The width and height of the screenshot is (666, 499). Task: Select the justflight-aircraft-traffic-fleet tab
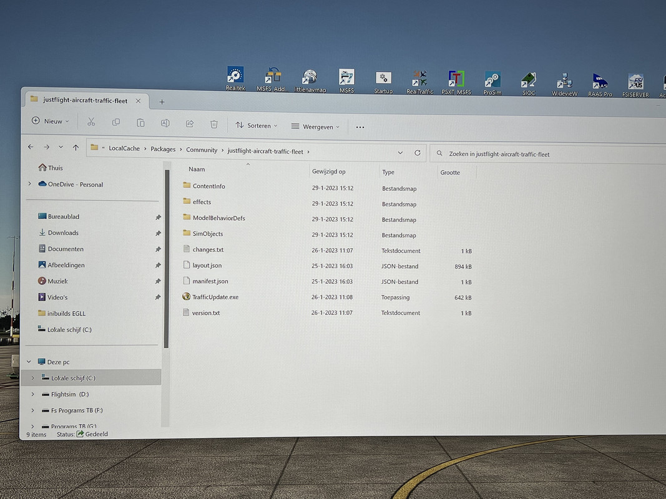85,100
